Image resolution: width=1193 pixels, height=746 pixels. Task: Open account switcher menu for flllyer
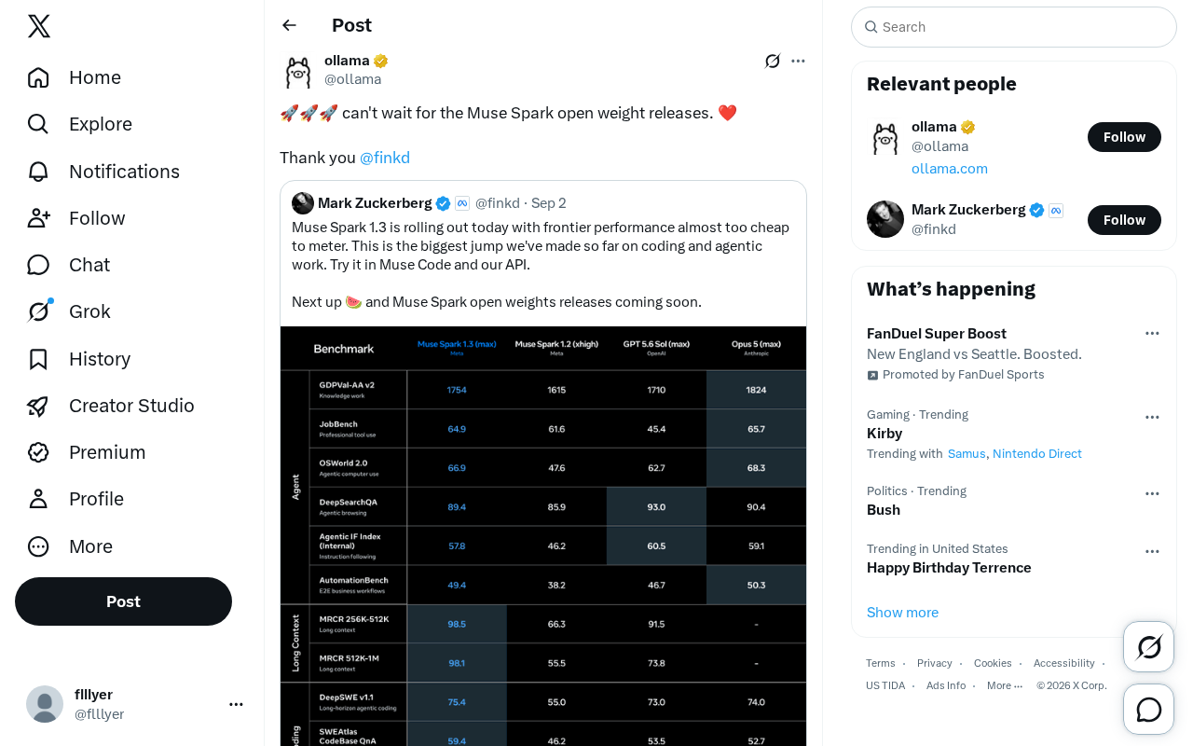236,704
